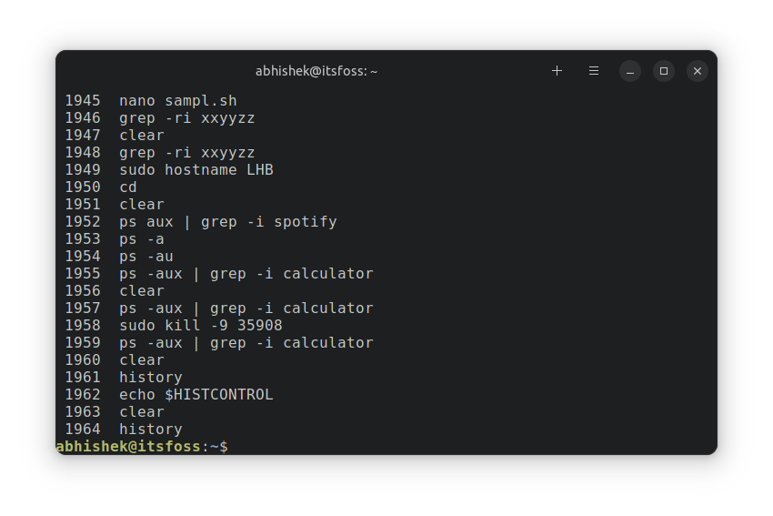Viewport: 773px width, 516px height.
Task: Click the clear command at line 1960
Action: (115, 359)
